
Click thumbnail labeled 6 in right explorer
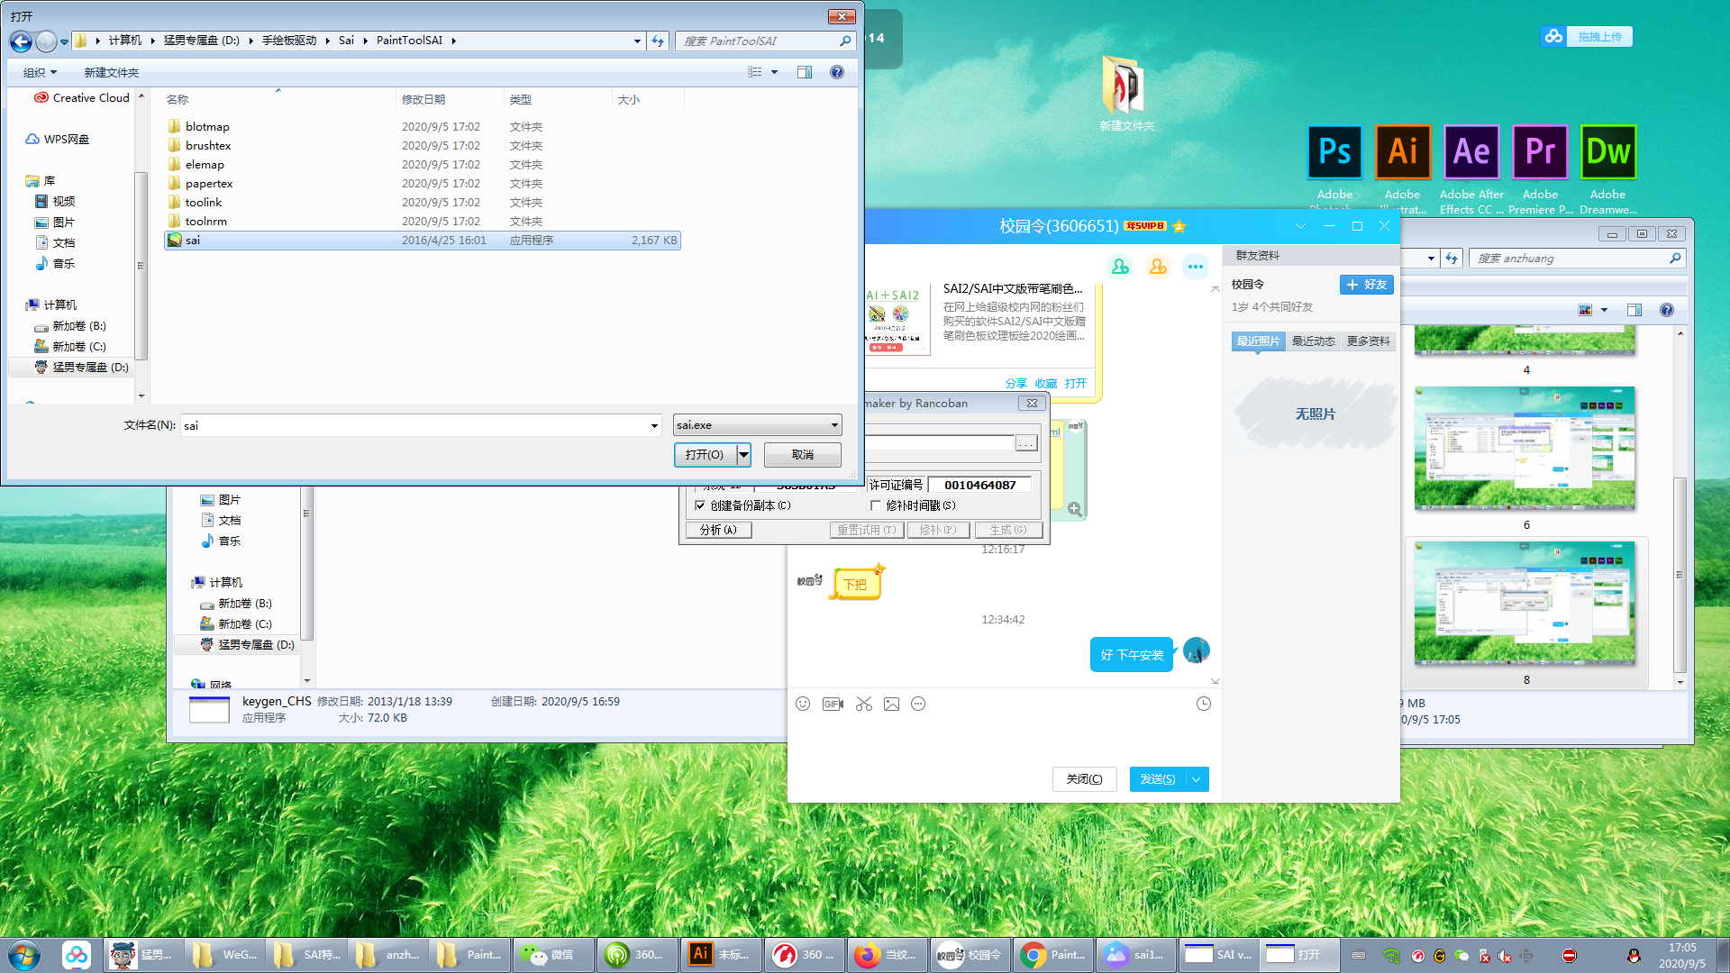pos(1525,449)
